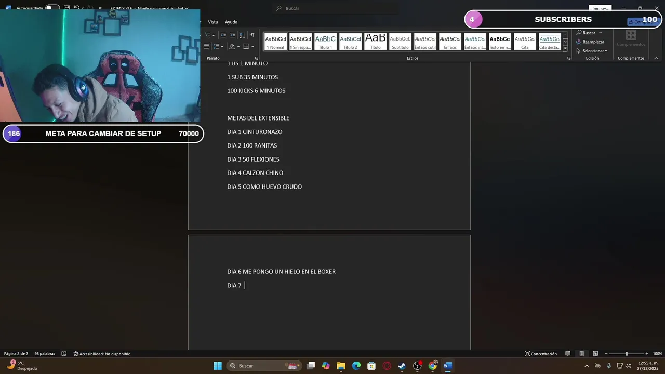Screen dimensions: 665x374
Task: Zoom in using the plus button
Action: (x=646, y=354)
